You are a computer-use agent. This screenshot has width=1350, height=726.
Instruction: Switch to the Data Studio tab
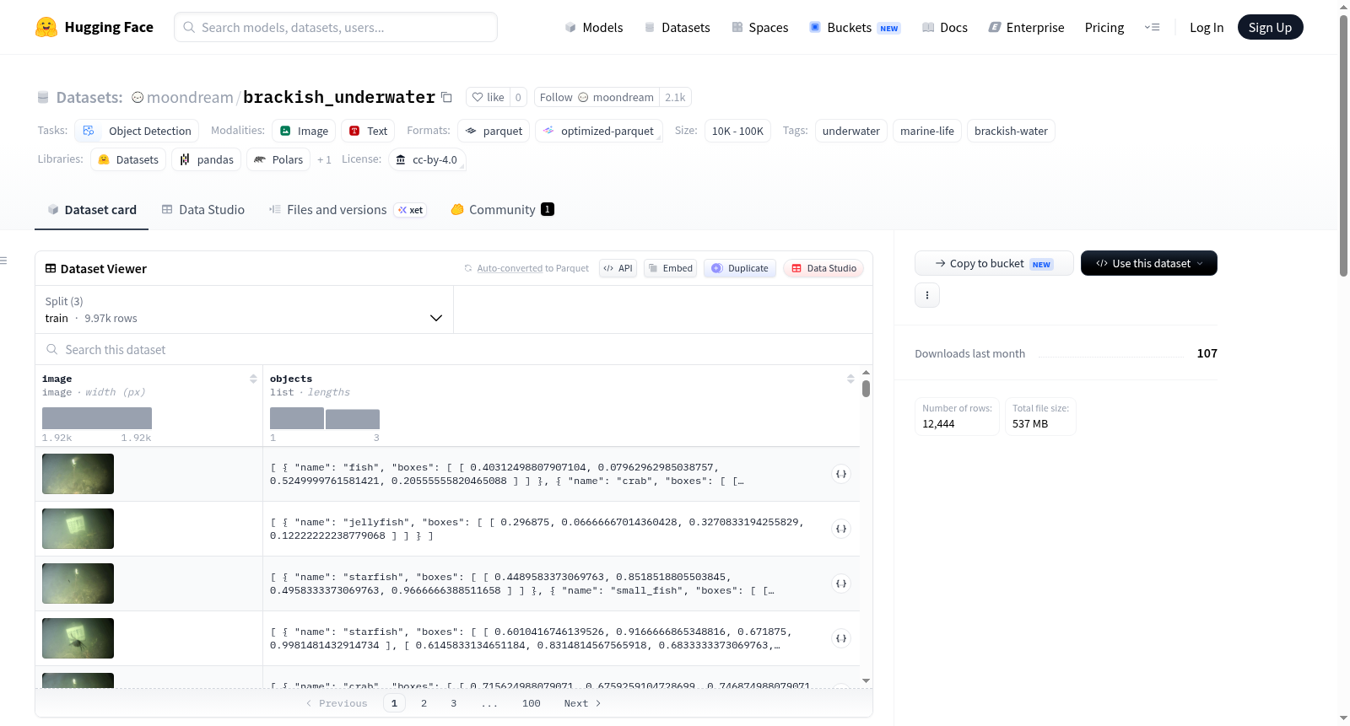203,210
